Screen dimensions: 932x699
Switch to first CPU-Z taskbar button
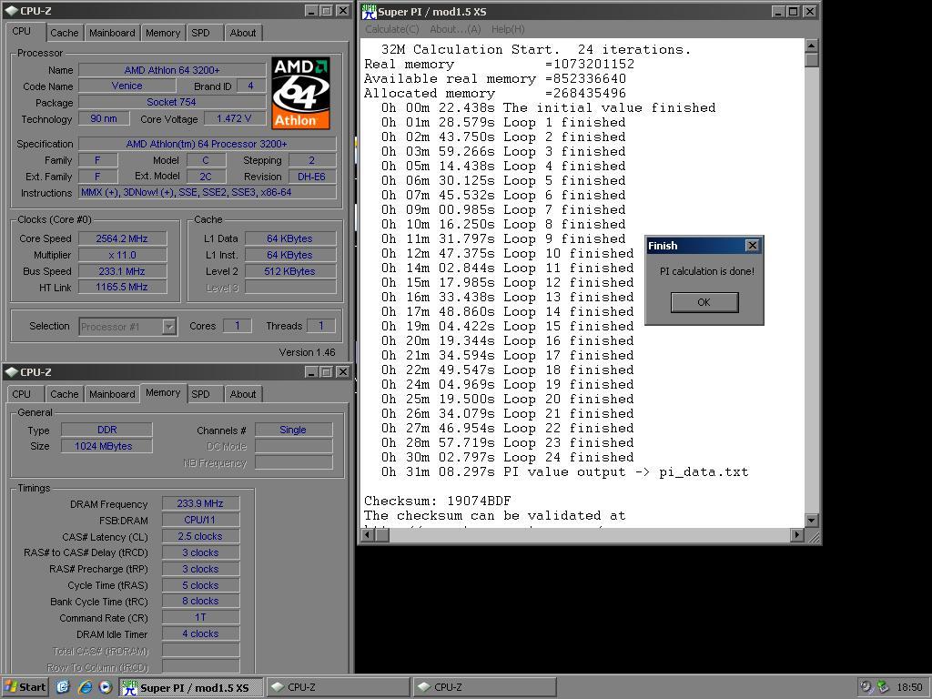coord(338,687)
